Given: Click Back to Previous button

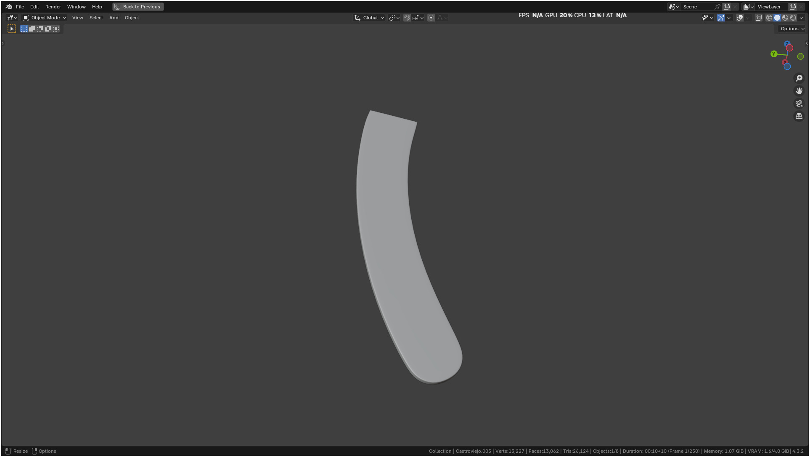Looking at the screenshot, I should [138, 7].
